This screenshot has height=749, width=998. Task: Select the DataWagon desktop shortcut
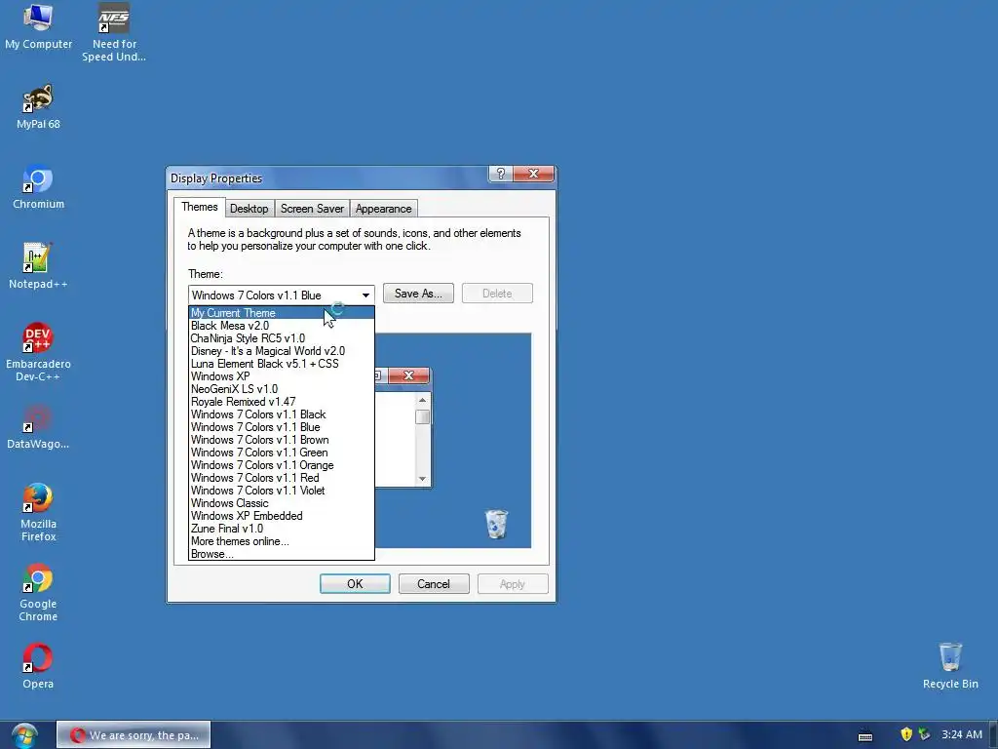coord(38,427)
